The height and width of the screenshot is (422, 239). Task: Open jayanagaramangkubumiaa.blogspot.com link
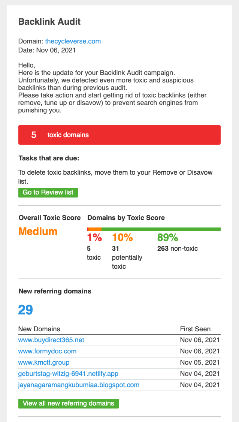[x=79, y=385]
